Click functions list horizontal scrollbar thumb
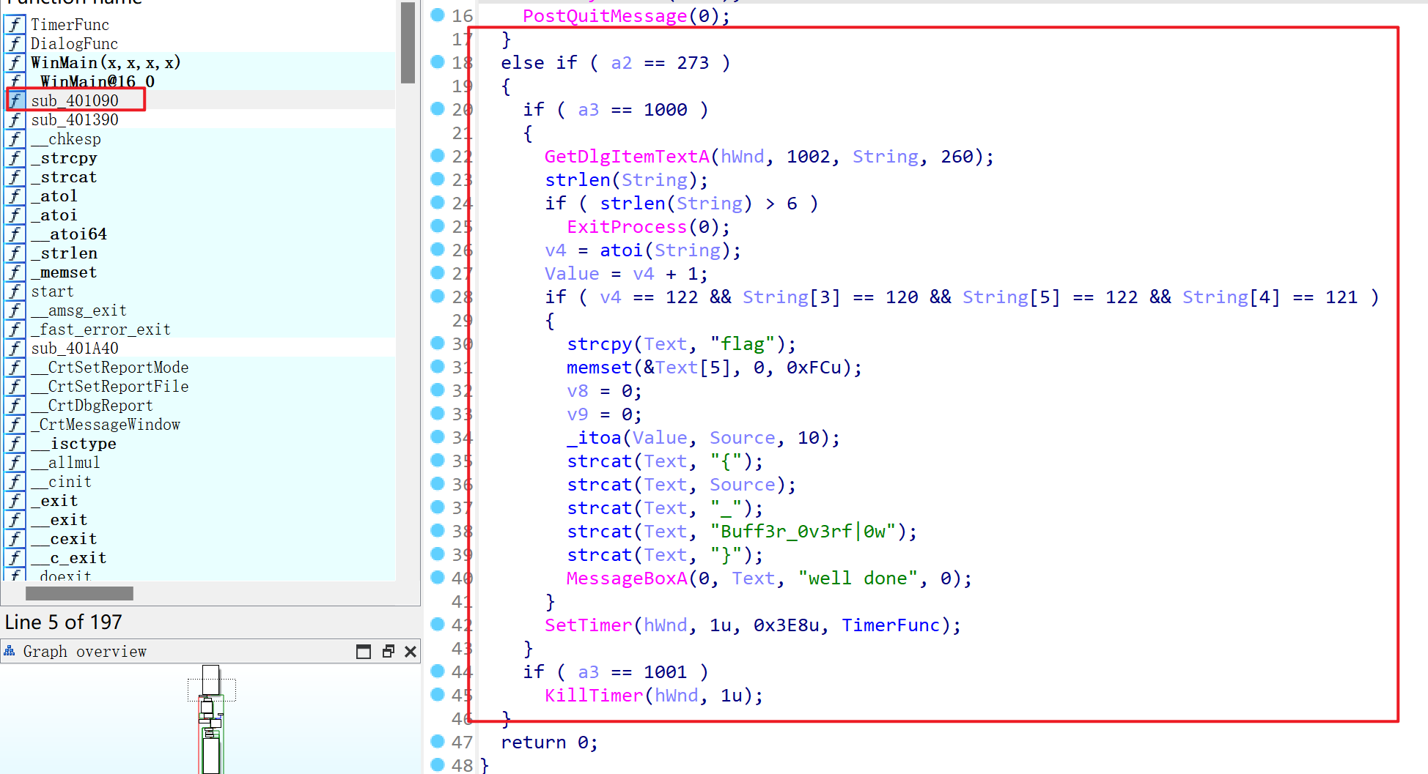 tap(79, 593)
